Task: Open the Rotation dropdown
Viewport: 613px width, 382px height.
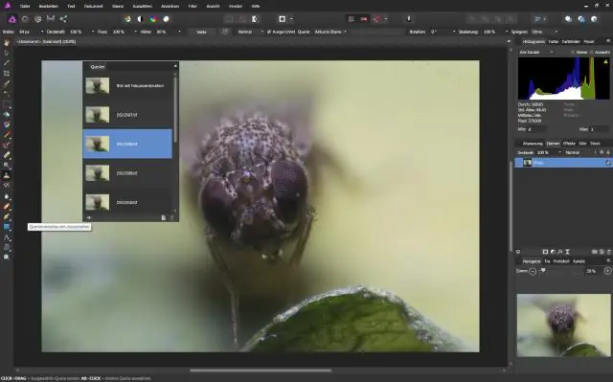Action: click(454, 32)
